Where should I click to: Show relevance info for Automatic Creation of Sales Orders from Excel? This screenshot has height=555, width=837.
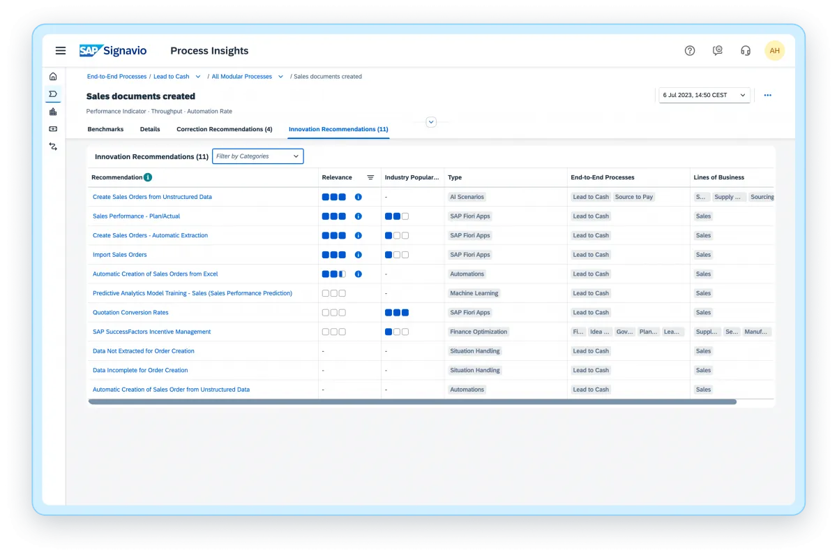[359, 274]
